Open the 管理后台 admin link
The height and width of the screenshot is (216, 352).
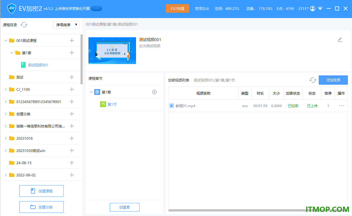coord(202,9)
